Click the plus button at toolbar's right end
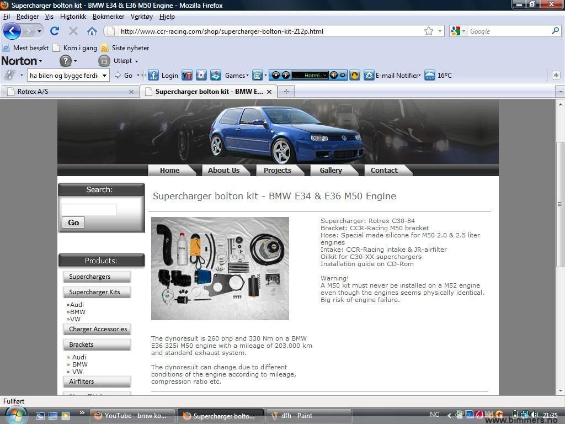 (x=556, y=75)
